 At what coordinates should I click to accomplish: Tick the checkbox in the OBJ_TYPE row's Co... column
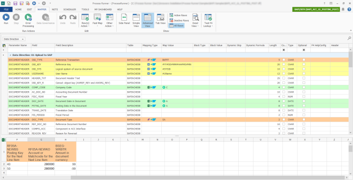(x=284, y=60)
